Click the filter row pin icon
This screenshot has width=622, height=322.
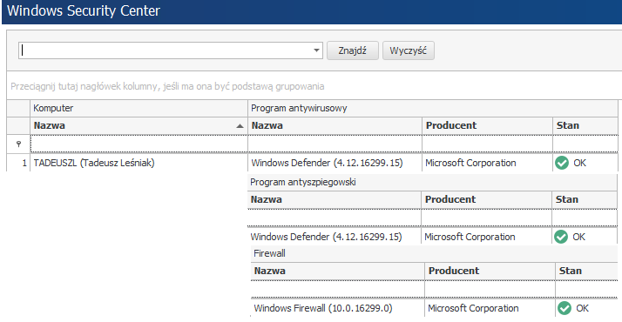point(18,144)
